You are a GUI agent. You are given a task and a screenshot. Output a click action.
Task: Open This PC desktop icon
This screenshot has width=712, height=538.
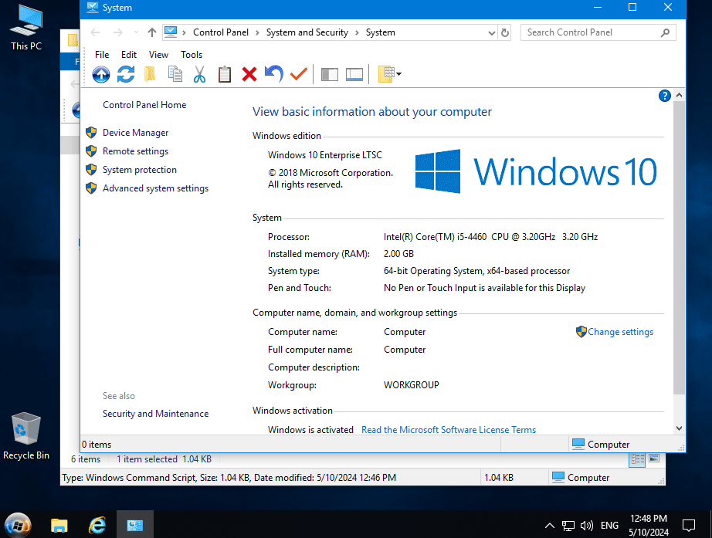click(x=26, y=27)
